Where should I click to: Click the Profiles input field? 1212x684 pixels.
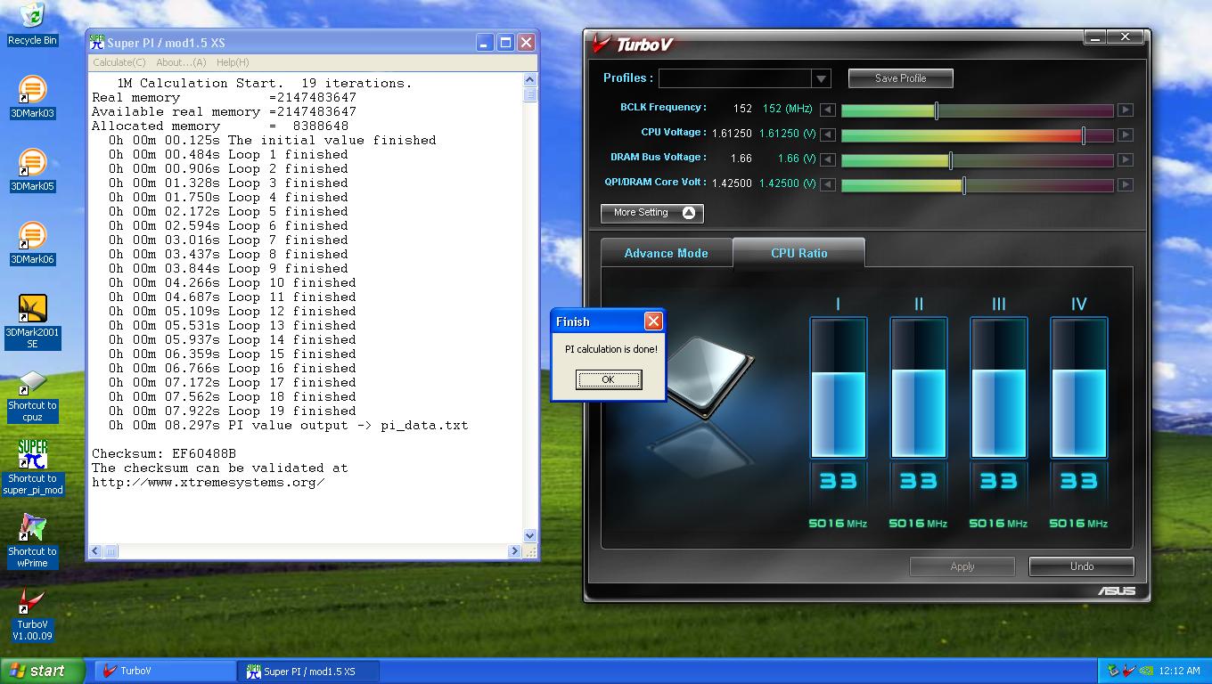[x=735, y=78]
